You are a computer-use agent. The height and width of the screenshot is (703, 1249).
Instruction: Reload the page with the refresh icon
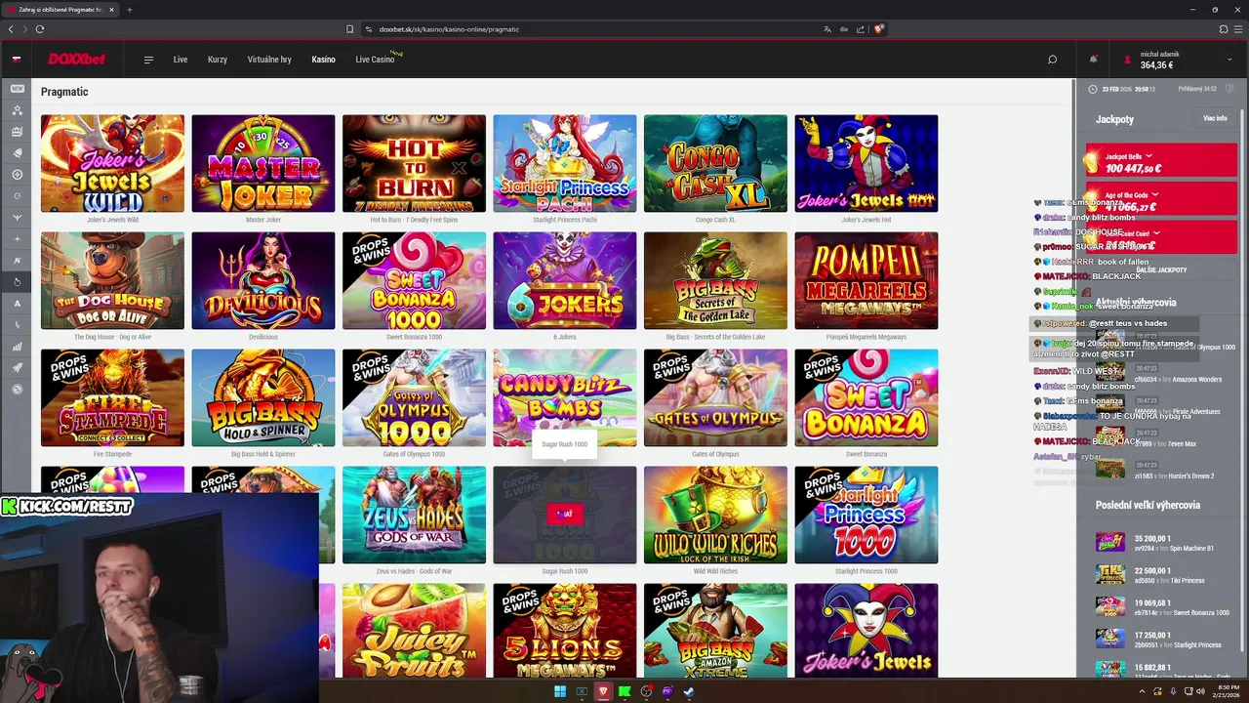[40, 29]
